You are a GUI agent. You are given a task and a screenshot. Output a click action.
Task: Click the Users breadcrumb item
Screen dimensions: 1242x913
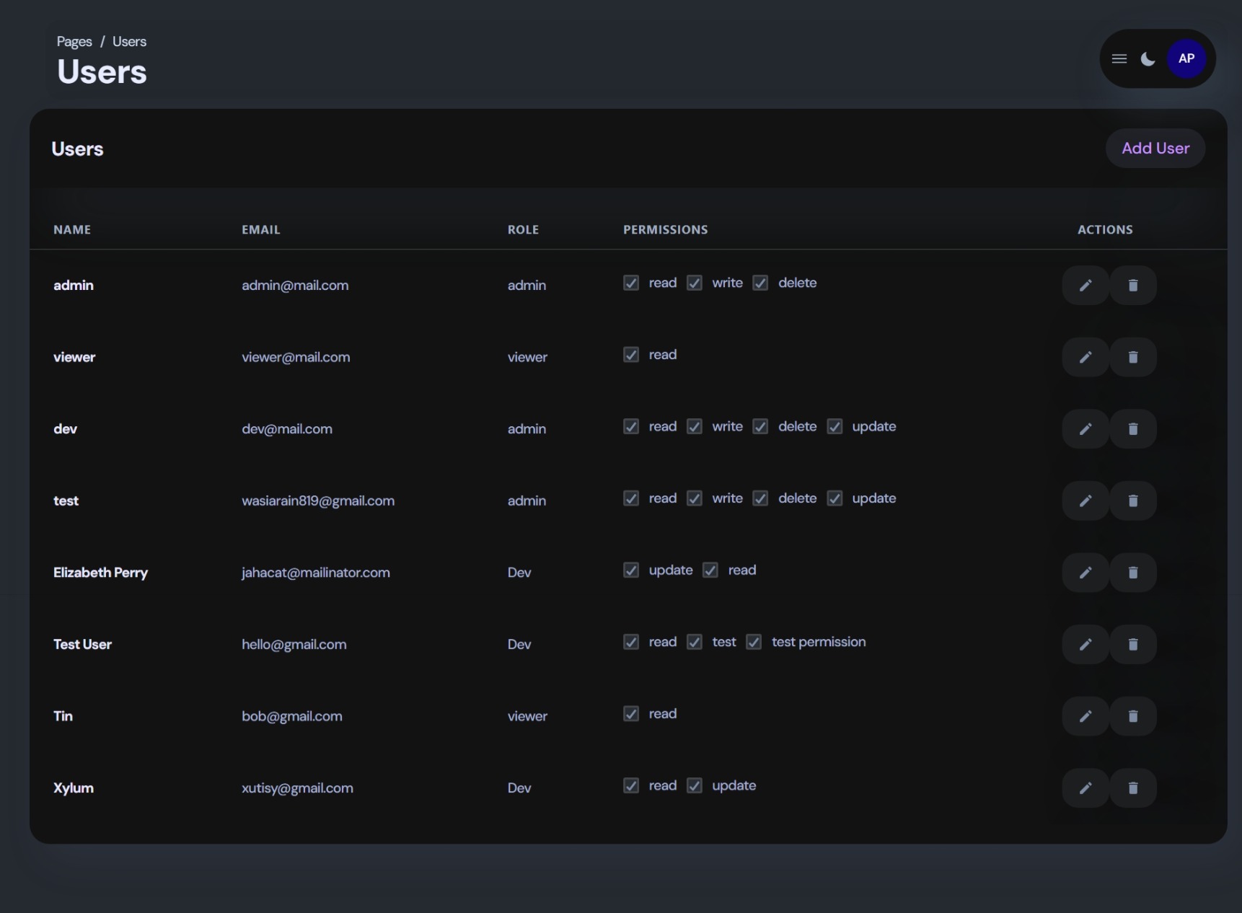[129, 42]
